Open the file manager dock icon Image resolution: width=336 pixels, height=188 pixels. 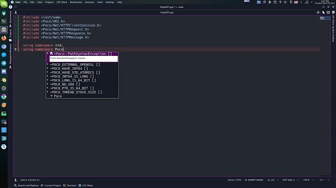tap(4, 30)
